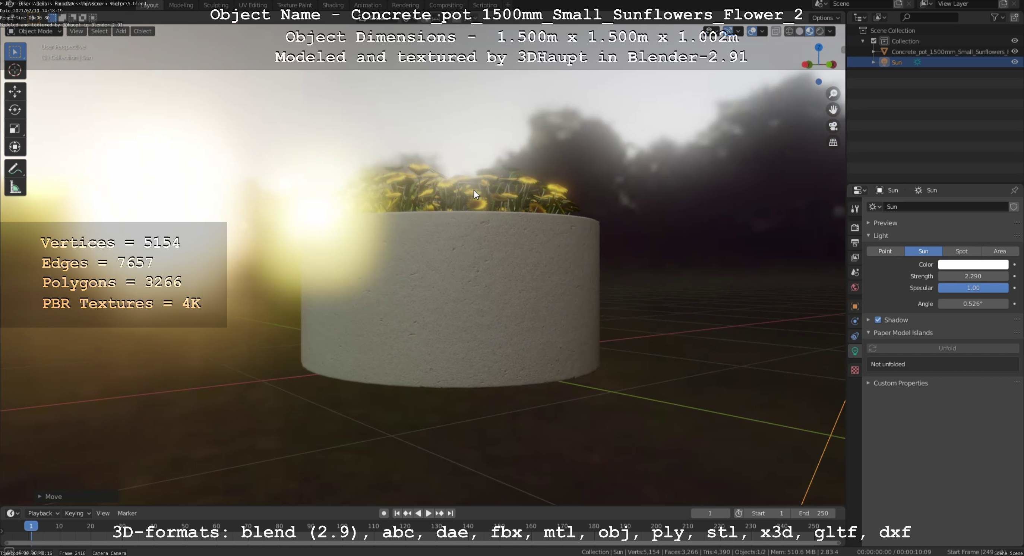
Task: Open the Render properties tab
Action: point(855,228)
